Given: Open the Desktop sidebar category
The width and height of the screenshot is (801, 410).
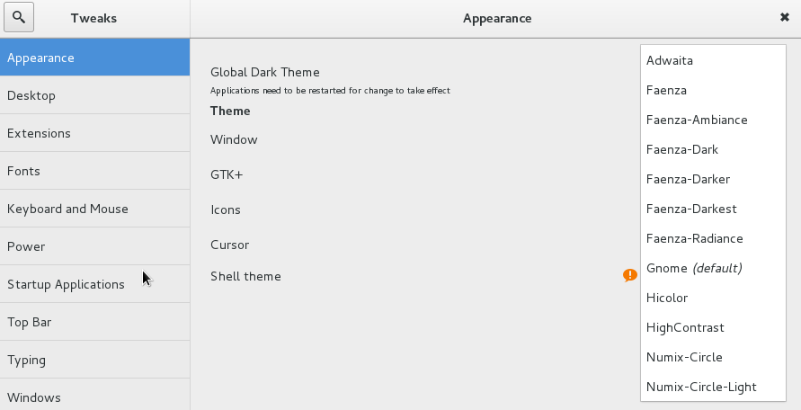Looking at the screenshot, I should point(95,95).
